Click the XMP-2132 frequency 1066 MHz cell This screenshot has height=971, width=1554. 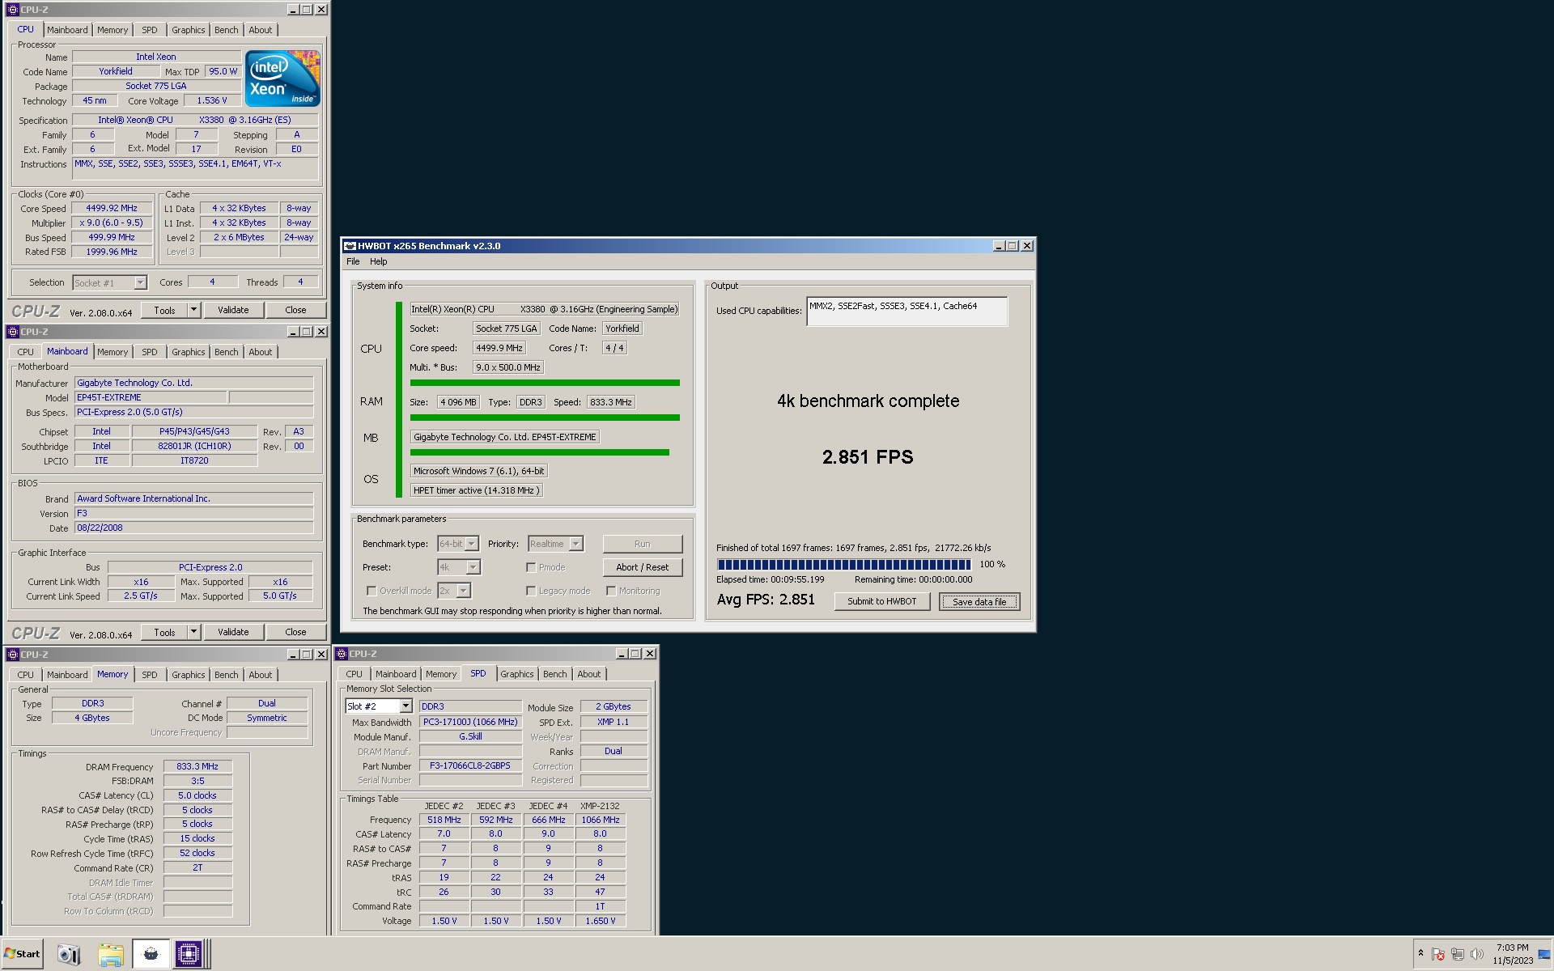click(x=601, y=820)
